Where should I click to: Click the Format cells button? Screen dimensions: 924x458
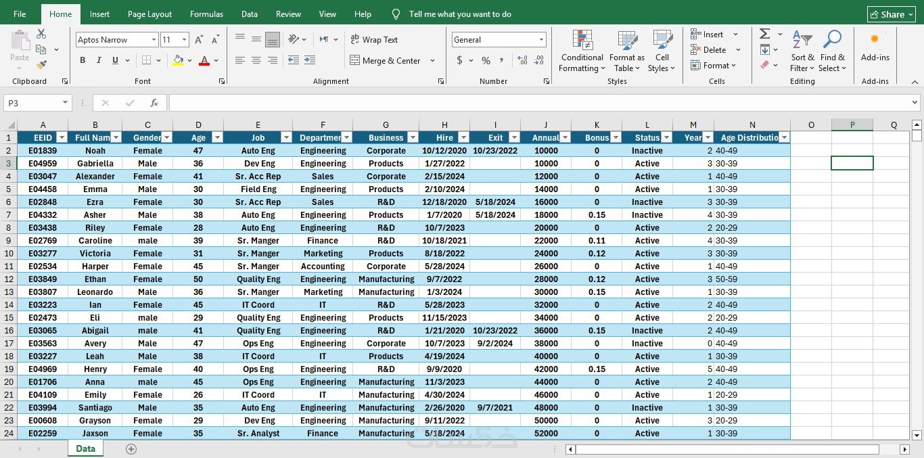[x=714, y=65]
